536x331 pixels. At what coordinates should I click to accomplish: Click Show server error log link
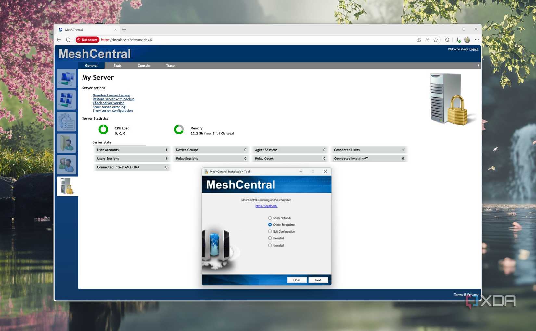(109, 107)
